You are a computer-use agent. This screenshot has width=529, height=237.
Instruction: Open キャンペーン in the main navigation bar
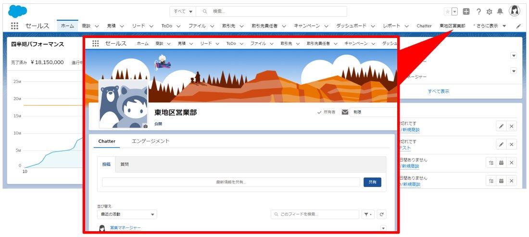coord(307,26)
